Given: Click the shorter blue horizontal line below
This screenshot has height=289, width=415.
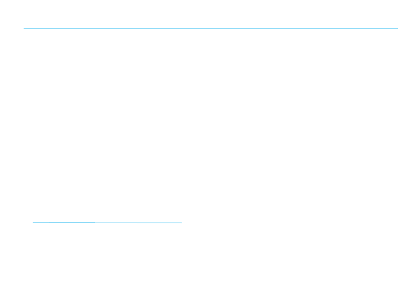Looking at the screenshot, I should [x=107, y=223].
